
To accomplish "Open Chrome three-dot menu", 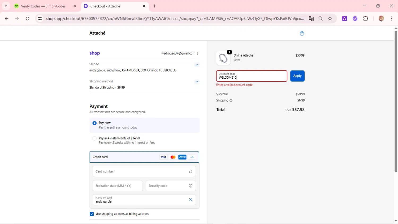I will tap(392, 19).
